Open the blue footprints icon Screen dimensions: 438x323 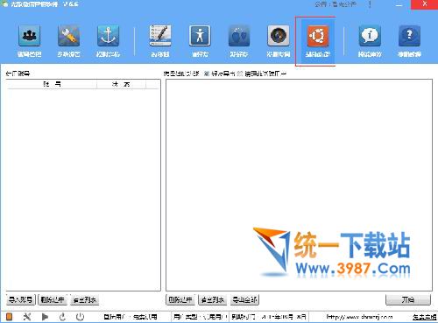point(239,36)
